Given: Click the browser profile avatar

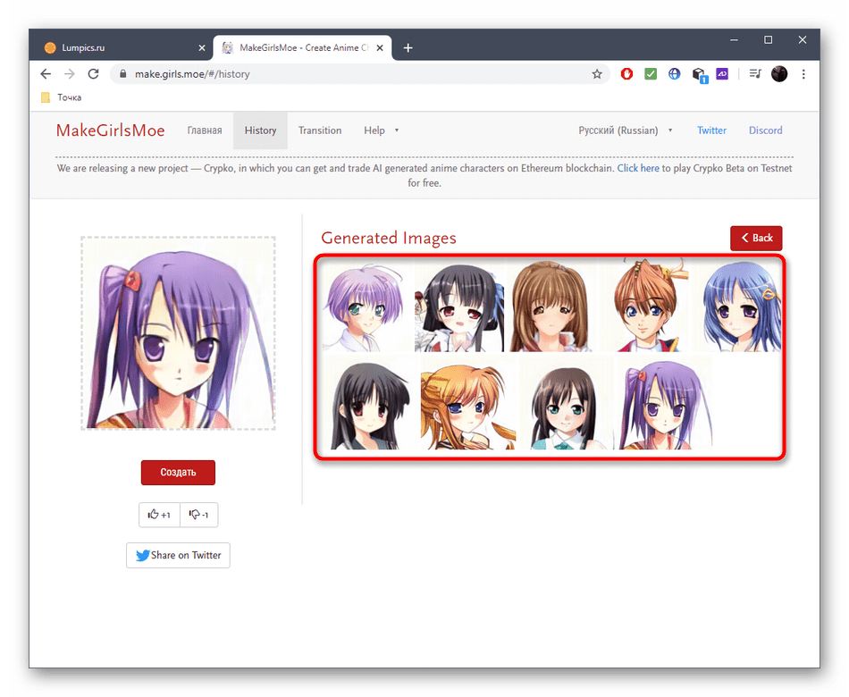Looking at the screenshot, I should [x=779, y=74].
